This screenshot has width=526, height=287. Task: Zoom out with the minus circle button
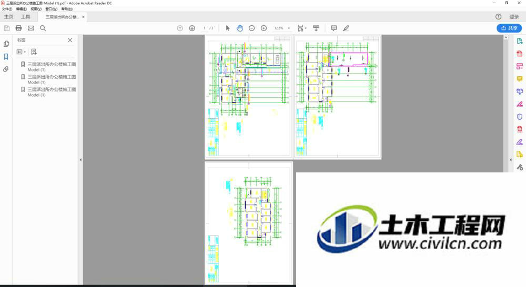pos(251,28)
